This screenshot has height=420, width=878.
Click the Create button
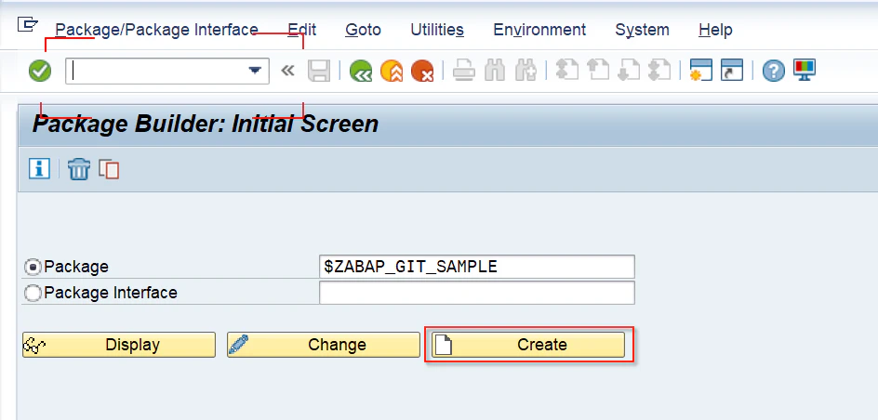pos(528,345)
